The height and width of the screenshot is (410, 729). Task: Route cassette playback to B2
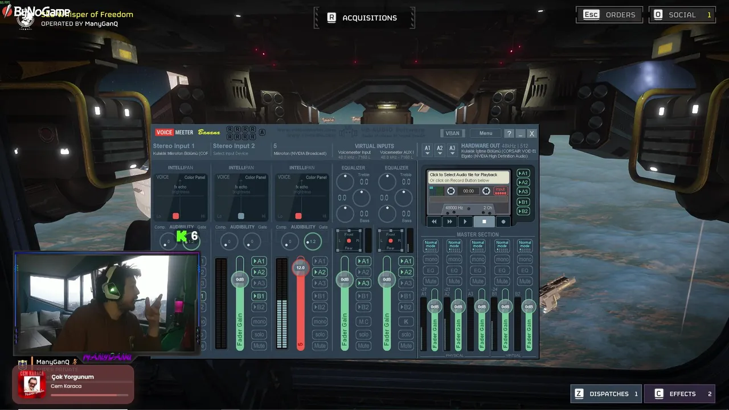tap(523, 211)
